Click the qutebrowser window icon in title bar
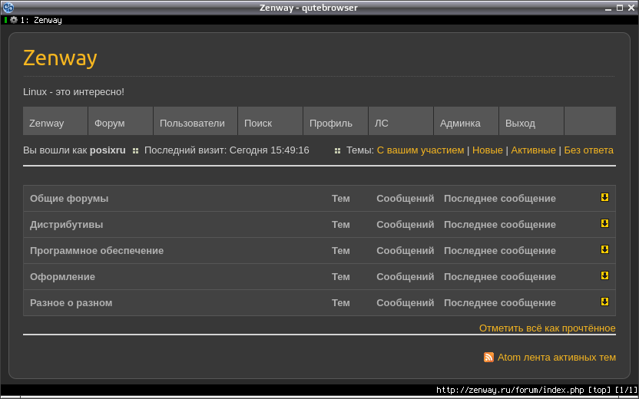 (x=8, y=8)
